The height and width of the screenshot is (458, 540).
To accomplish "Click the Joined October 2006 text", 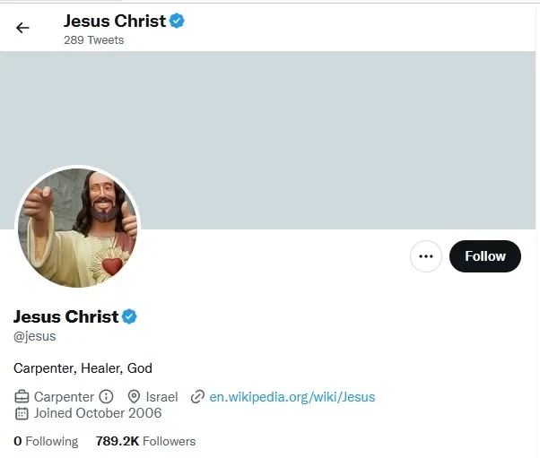I will click(98, 413).
